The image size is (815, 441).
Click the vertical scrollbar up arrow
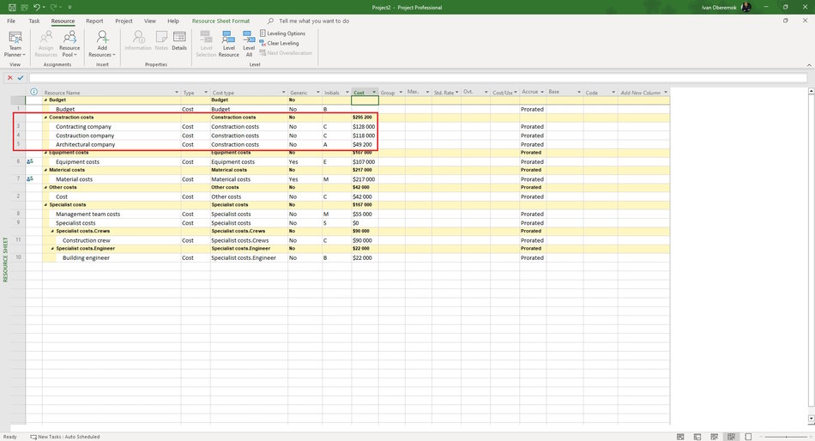(x=811, y=91)
